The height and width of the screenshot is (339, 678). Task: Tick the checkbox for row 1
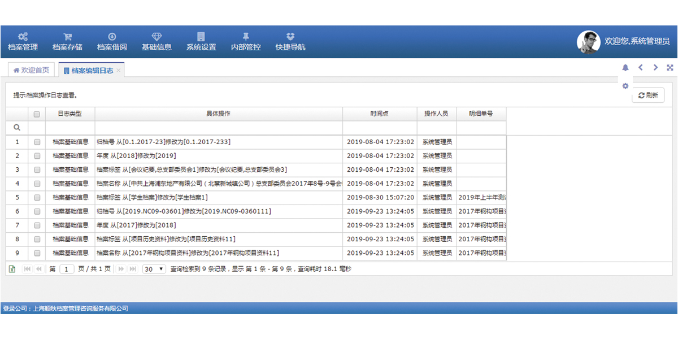[x=37, y=142]
